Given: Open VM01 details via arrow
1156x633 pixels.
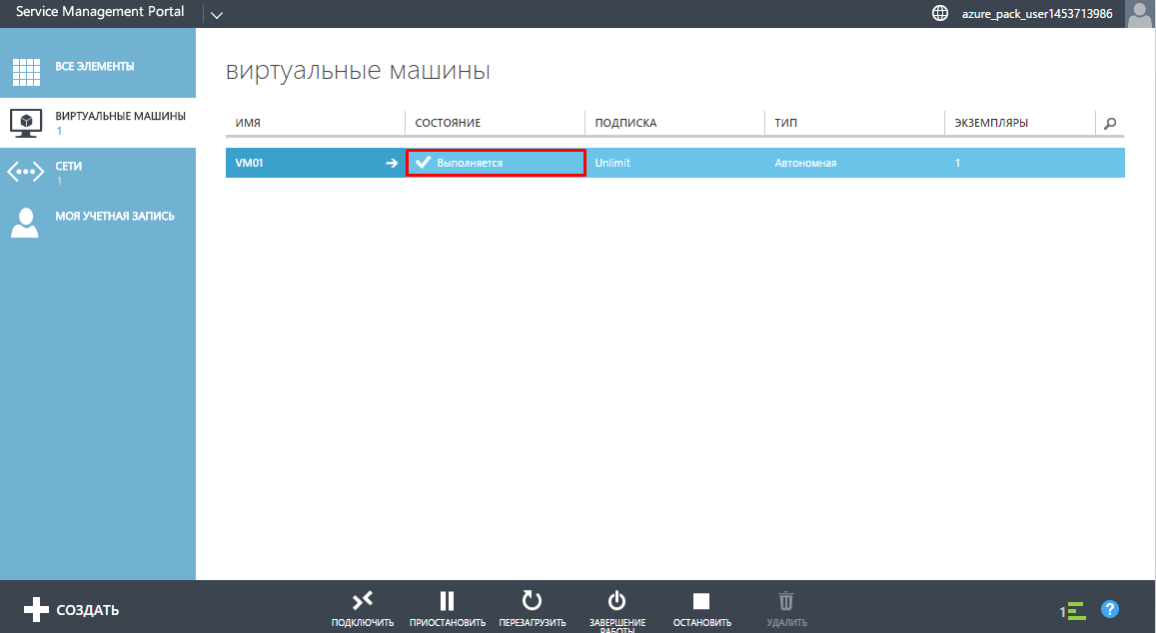Looking at the screenshot, I should click(392, 163).
